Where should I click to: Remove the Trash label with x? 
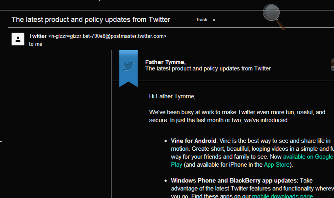coord(214,20)
